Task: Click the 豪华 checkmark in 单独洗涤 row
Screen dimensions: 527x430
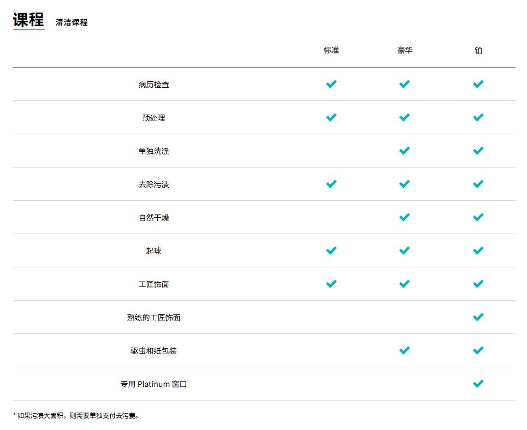Action: click(404, 151)
